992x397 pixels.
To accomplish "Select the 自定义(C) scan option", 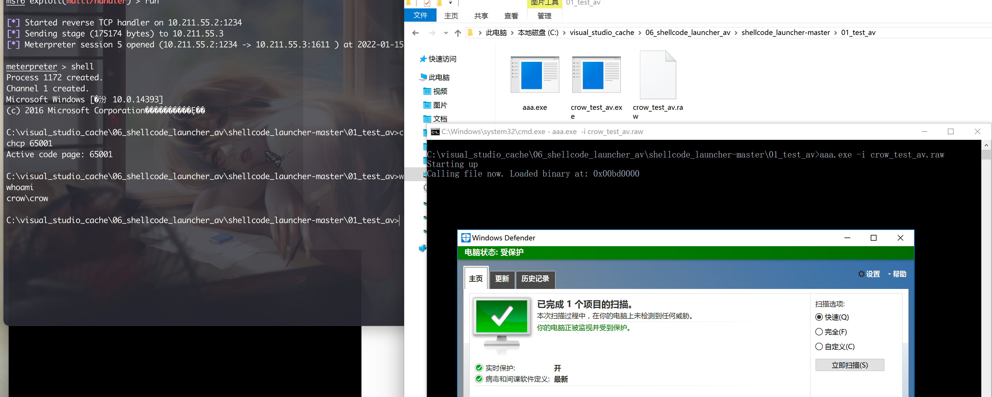I will coord(835,346).
